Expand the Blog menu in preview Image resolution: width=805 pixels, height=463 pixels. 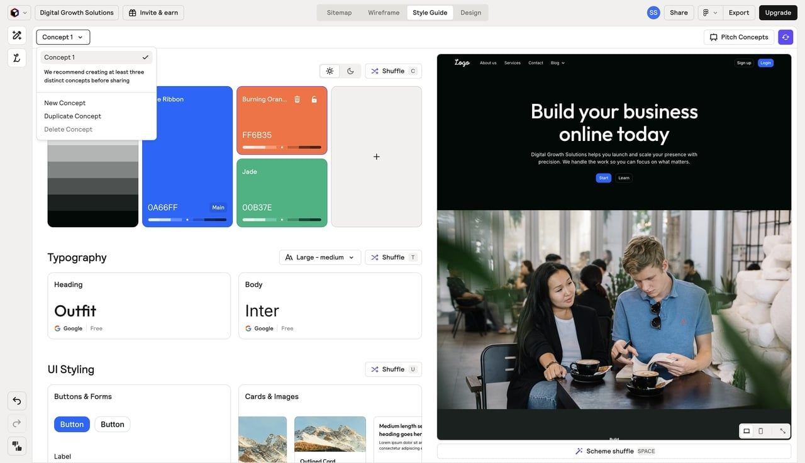click(558, 63)
